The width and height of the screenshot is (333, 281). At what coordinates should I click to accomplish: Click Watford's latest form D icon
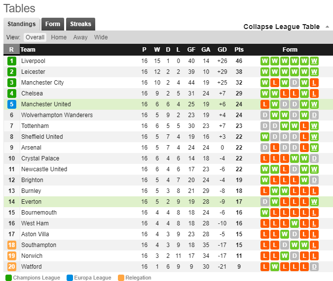(x=314, y=267)
